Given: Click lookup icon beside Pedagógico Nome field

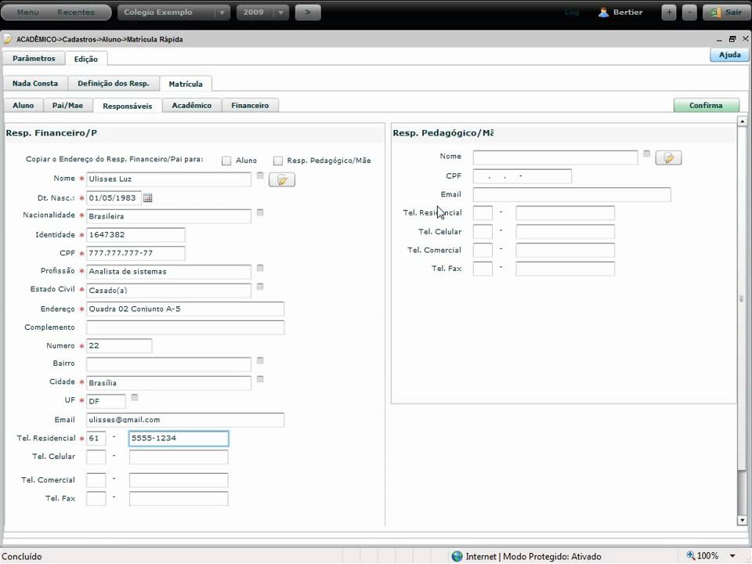Looking at the screenshot, I should click(x=646, y=154).
